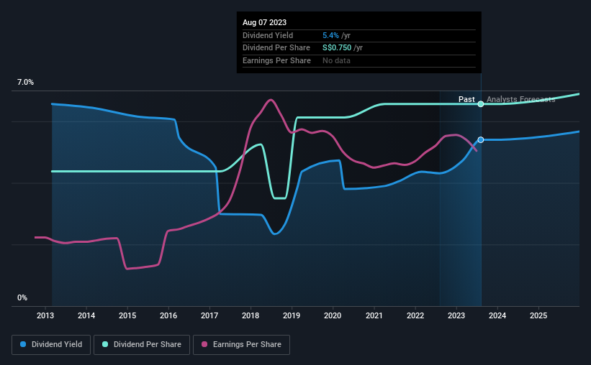Click the 2013 x-axis label
The width and height of the screenshot is (591, 365).
click(x=45, y=315)
